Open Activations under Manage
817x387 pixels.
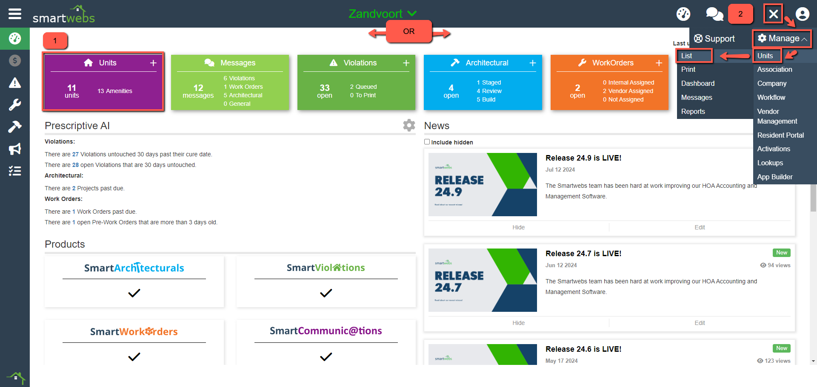coord(774,149)
